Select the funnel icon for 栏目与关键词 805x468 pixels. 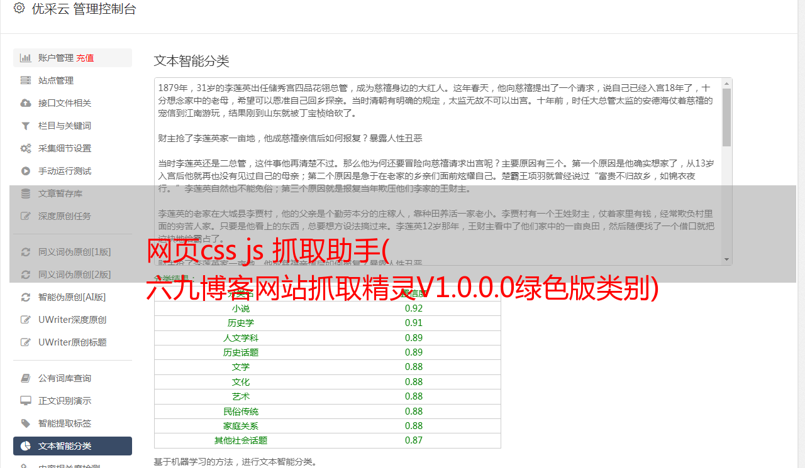pyautogui.click(x=26, y=126)
